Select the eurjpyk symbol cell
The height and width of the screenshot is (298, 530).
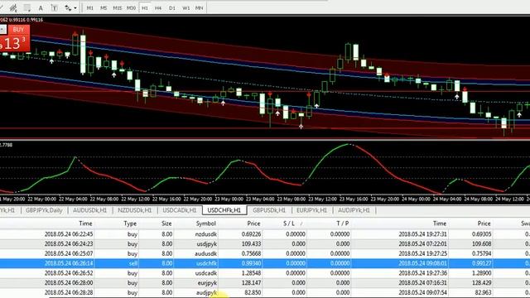pyautogui.click(x=207, y=283)
